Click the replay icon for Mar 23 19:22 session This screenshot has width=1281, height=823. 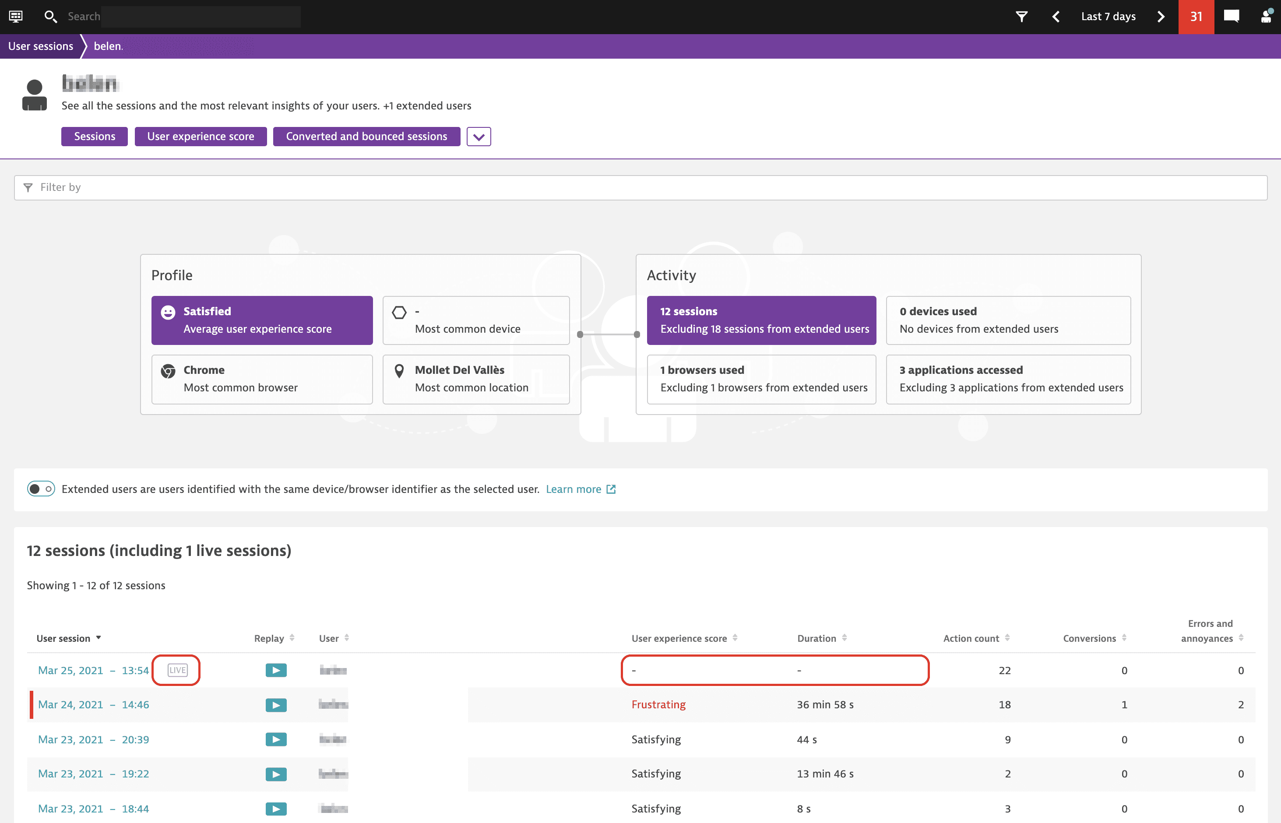click(275, 774)
